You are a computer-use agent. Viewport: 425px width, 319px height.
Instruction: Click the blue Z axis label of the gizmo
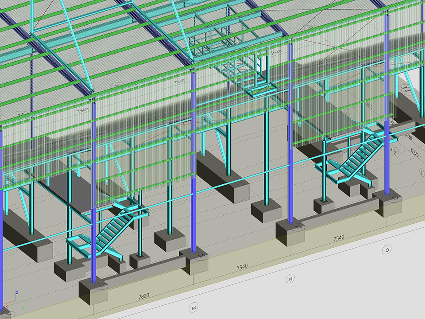coord(16,293)
